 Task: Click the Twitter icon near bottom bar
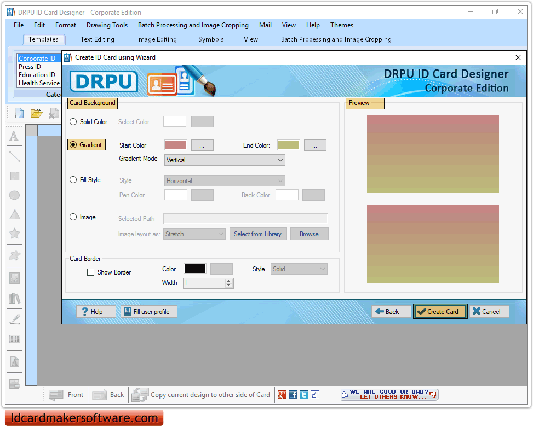click(x=303, y=394)
